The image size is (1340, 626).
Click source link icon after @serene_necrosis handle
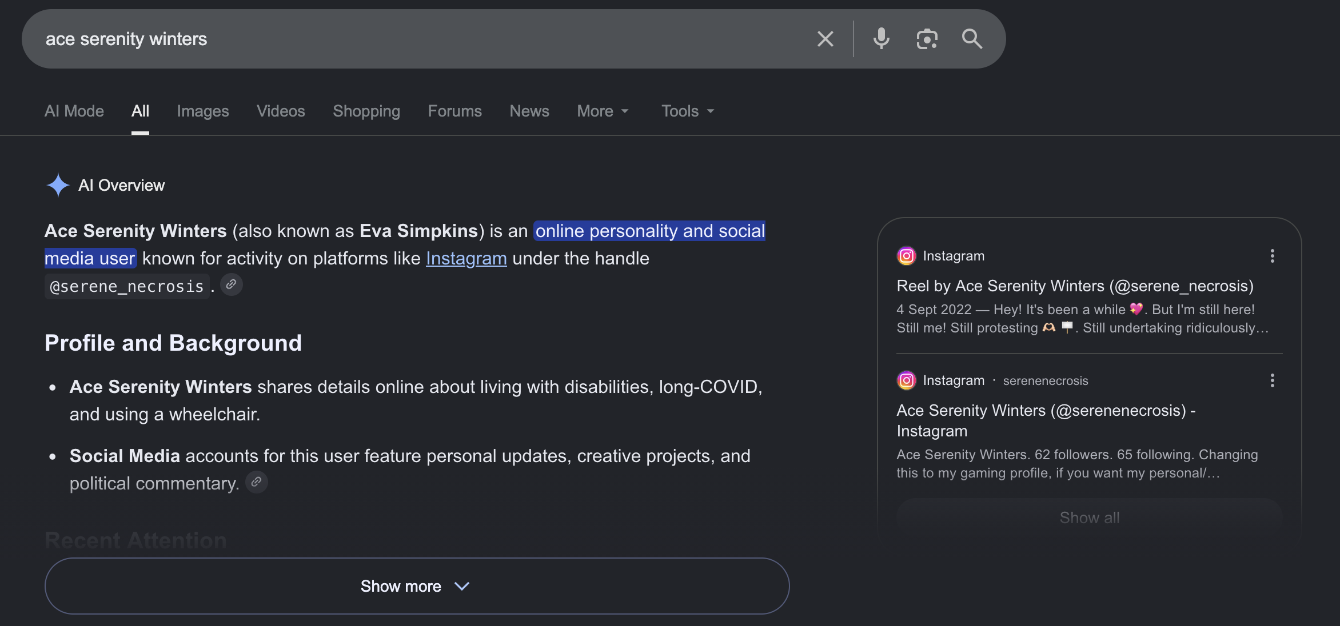click(232, 284)
